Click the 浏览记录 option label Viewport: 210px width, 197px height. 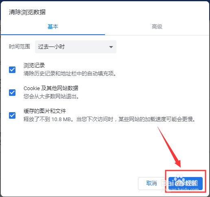34,65
